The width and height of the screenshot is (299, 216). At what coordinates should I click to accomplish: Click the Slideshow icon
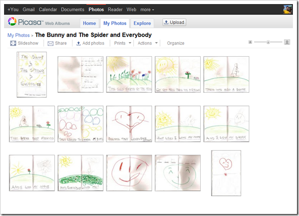13,43
